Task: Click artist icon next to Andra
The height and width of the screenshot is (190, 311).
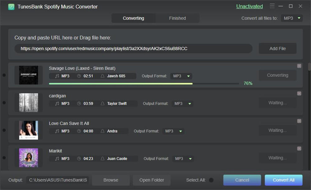Action: 103,131
